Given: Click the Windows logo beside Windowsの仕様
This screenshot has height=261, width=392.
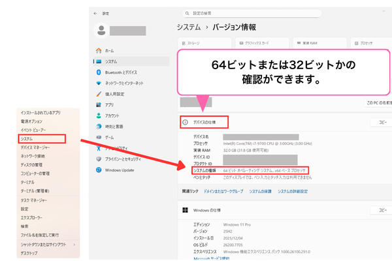Looking at the screenshot, I should [x=185, y=210].
